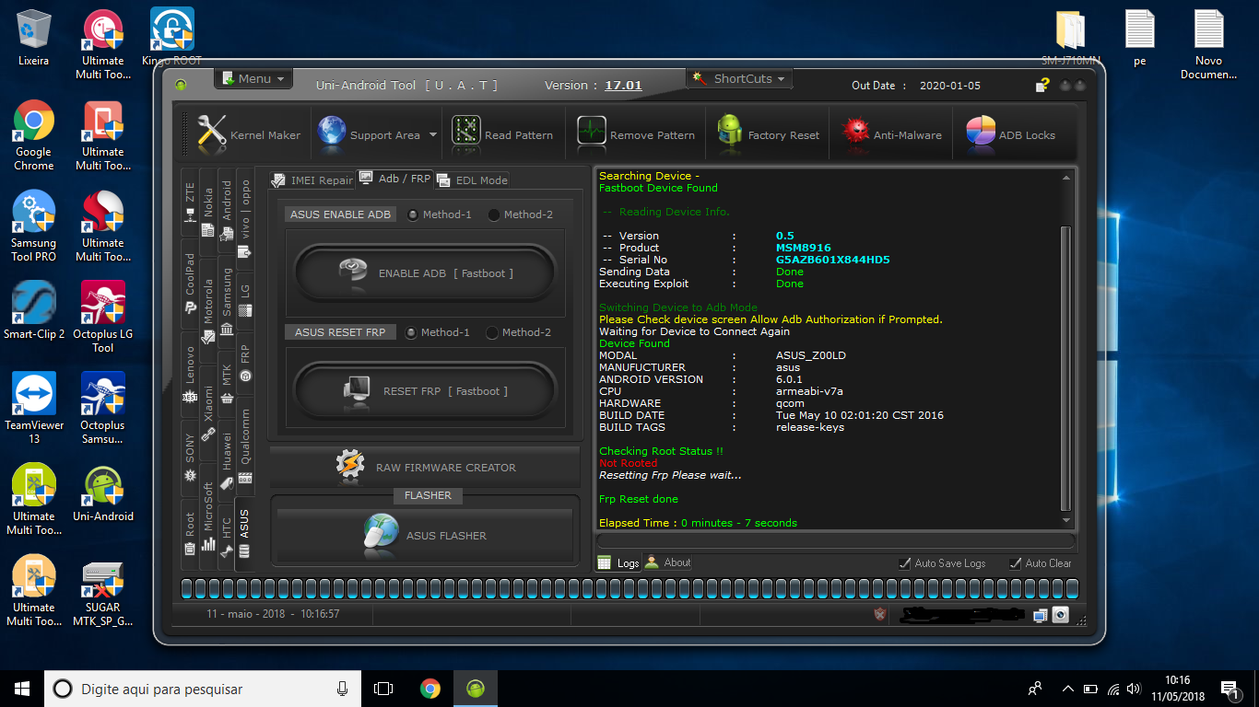Open the Menu dropdown
Screen dimensions: 1259x707
[253, 78]
